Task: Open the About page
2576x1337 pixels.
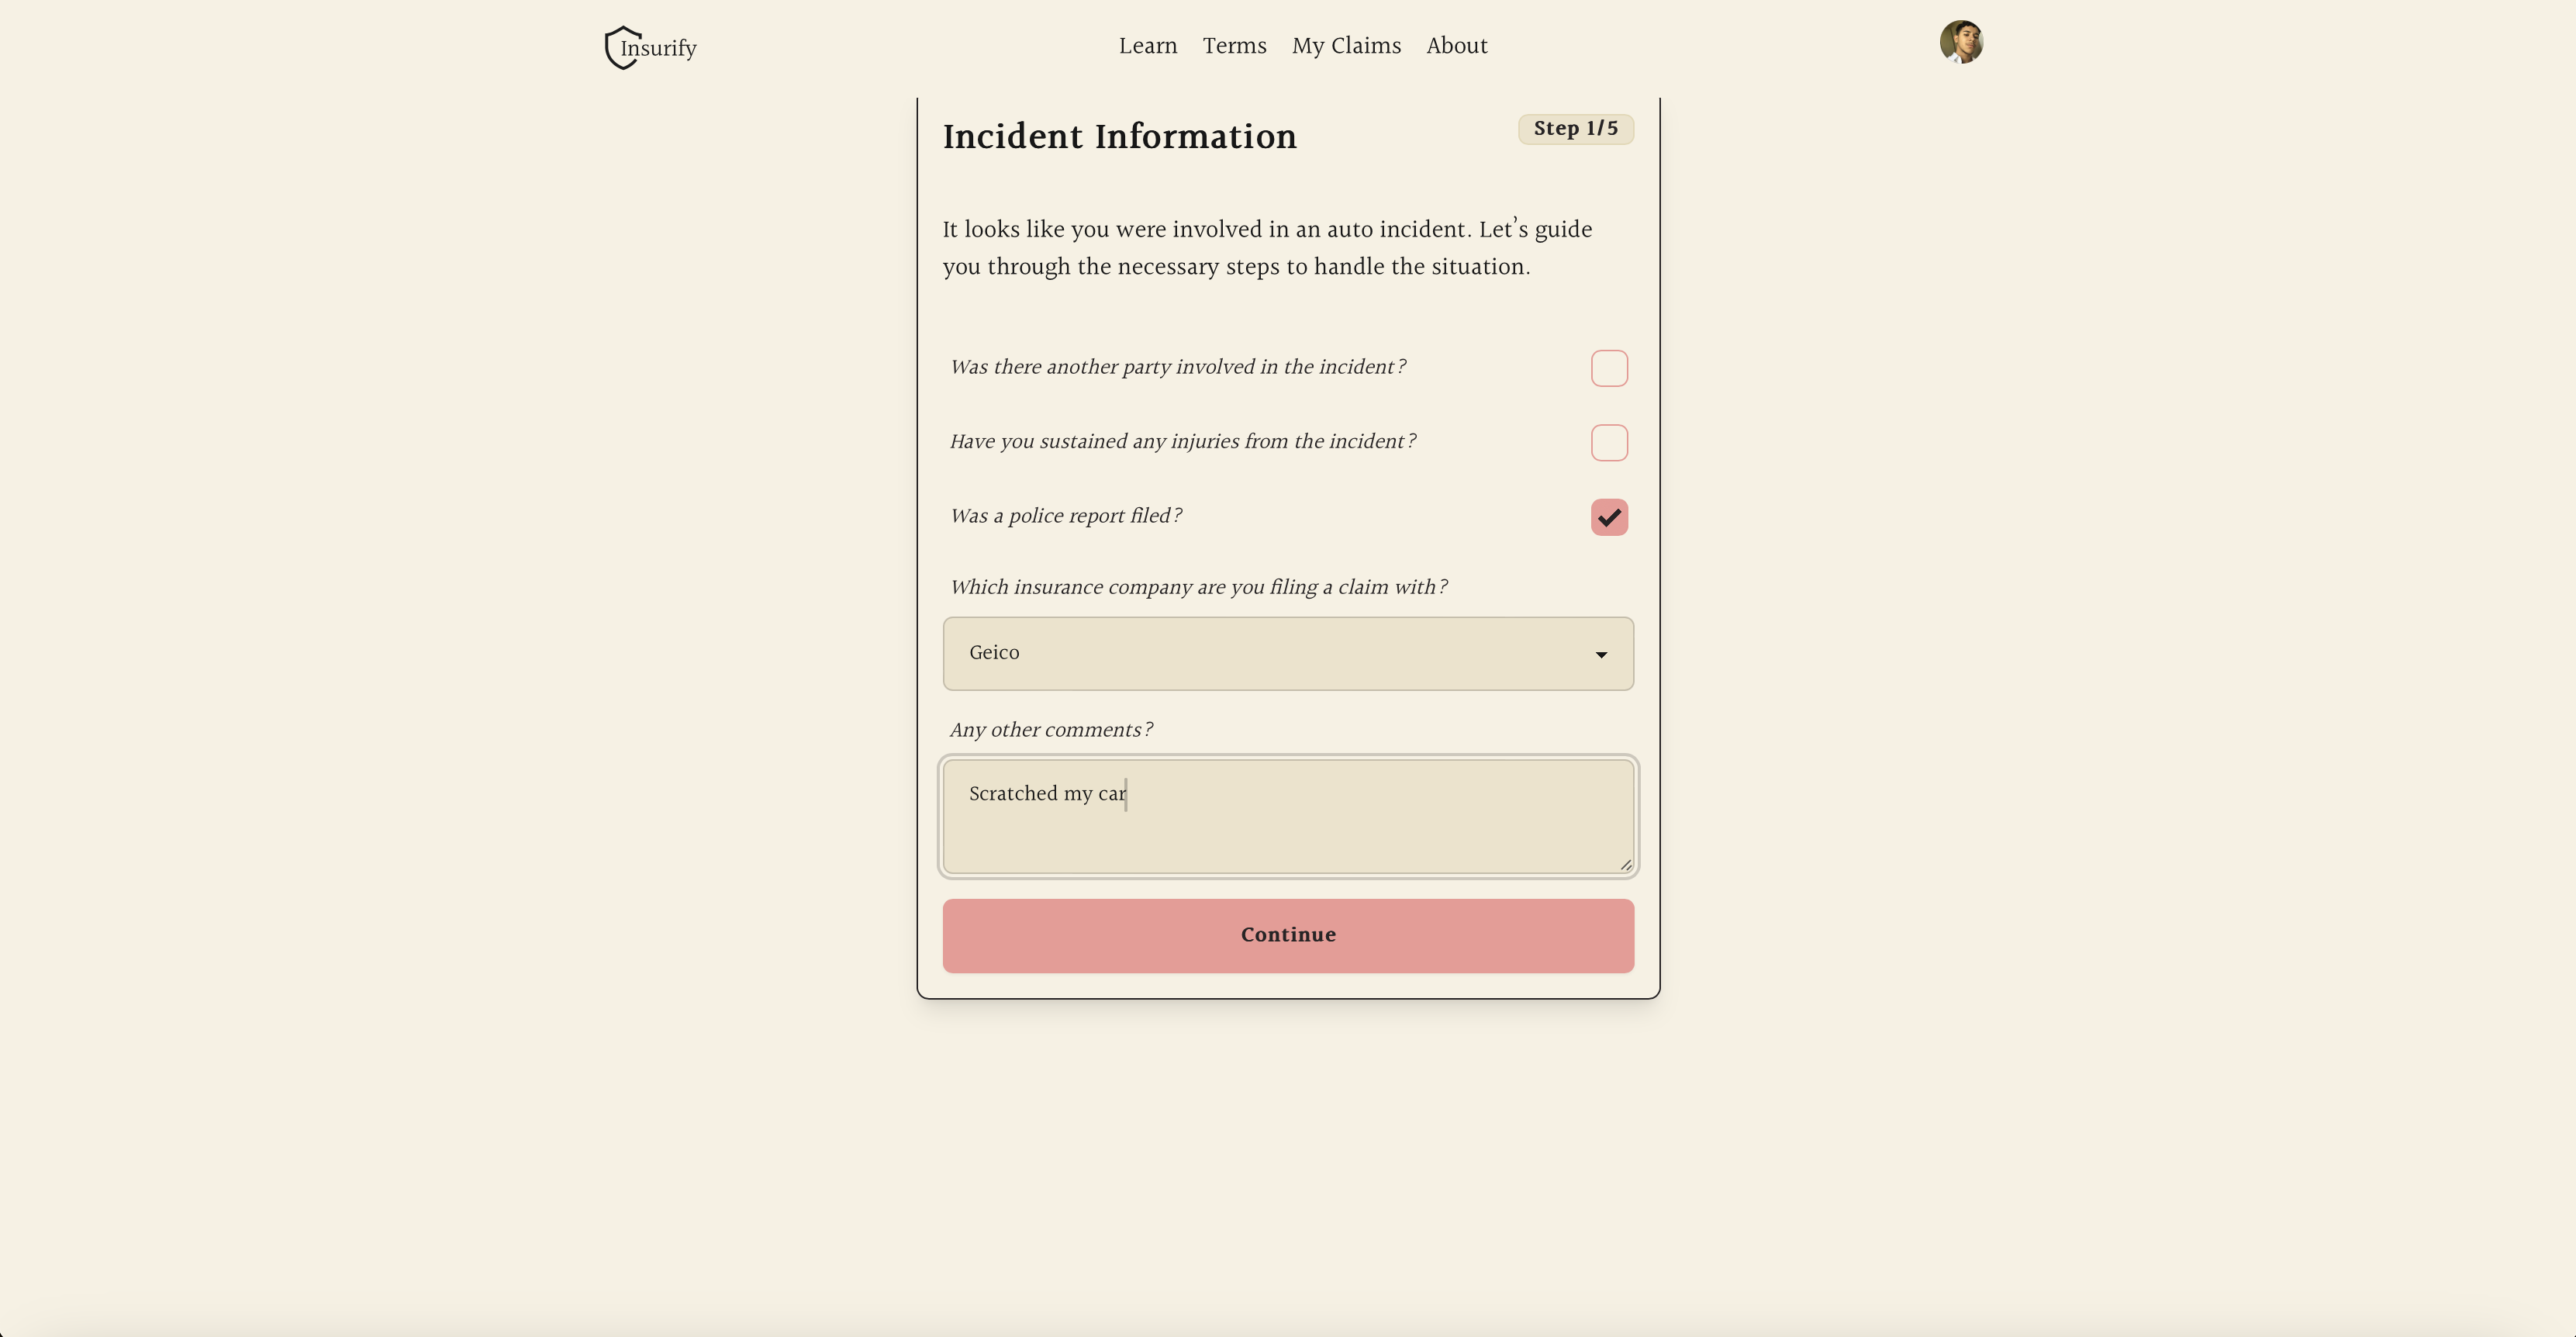Action: [1456, 46]
